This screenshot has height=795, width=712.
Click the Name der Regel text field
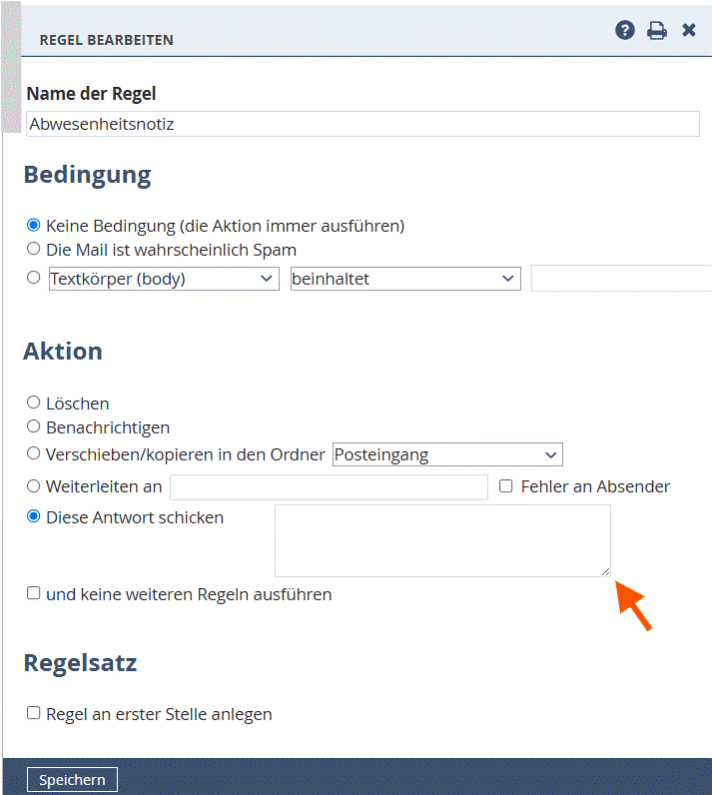pyautogui.click(x=362, y=124)
